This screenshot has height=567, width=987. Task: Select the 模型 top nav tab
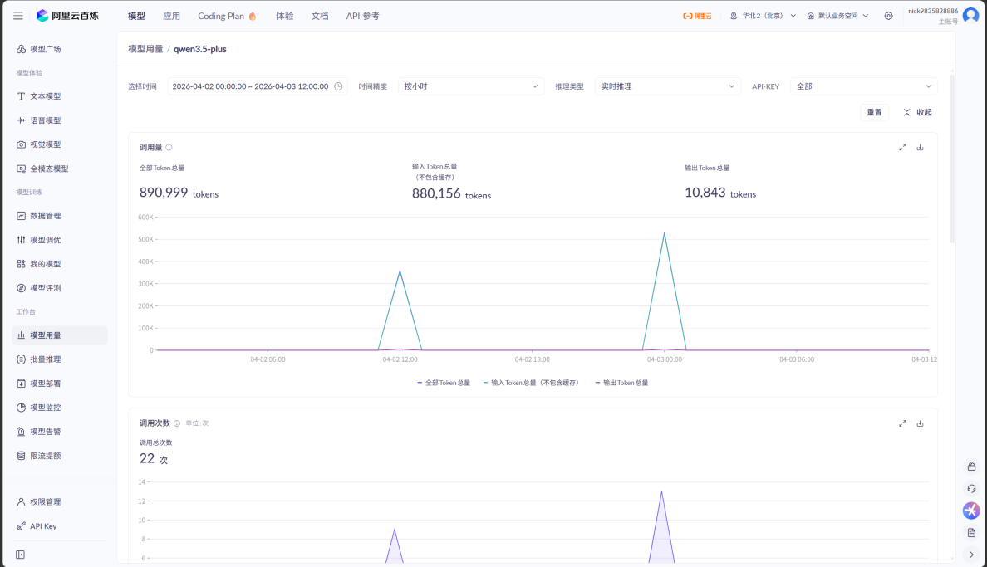pyautogui.click(x=136, y=16)
